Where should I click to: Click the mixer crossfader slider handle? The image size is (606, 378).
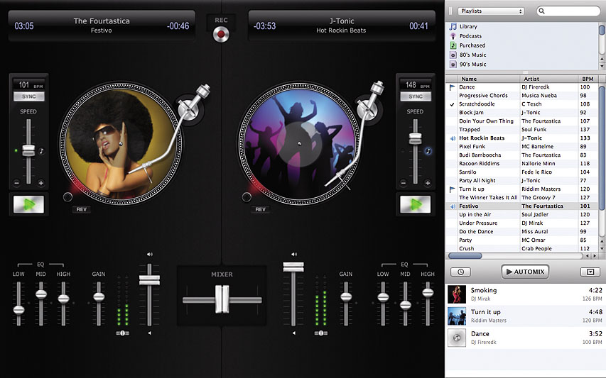click(x=222, y=298)
